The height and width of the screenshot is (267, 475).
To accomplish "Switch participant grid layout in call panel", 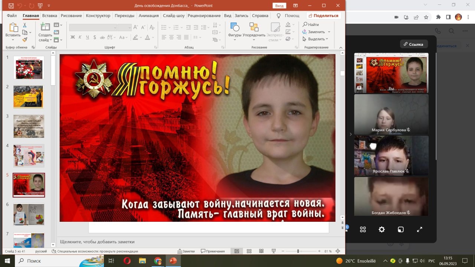I will click(x=363, y=230).
